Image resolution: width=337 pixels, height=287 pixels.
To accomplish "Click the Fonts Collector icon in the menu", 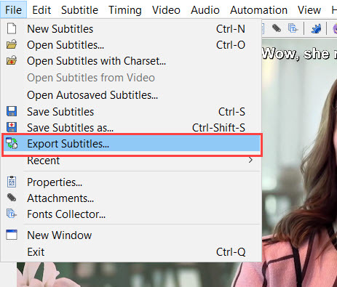I will click(12, 214).
